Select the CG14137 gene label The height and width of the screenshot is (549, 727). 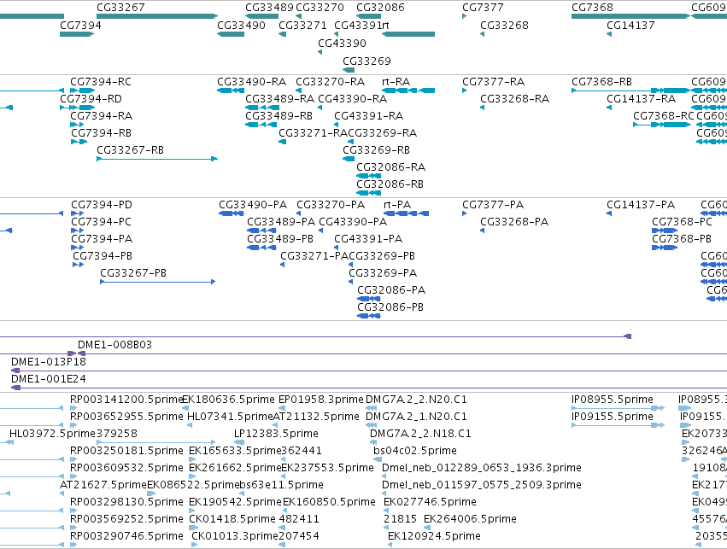(630, 25)
